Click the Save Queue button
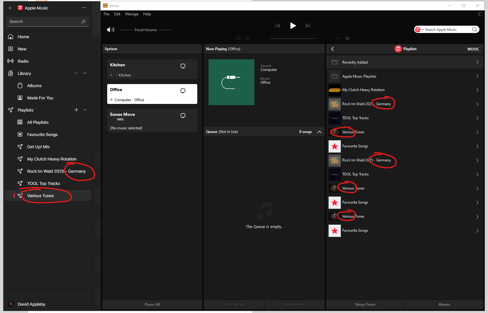488x313 pixels. pos(294,304)
